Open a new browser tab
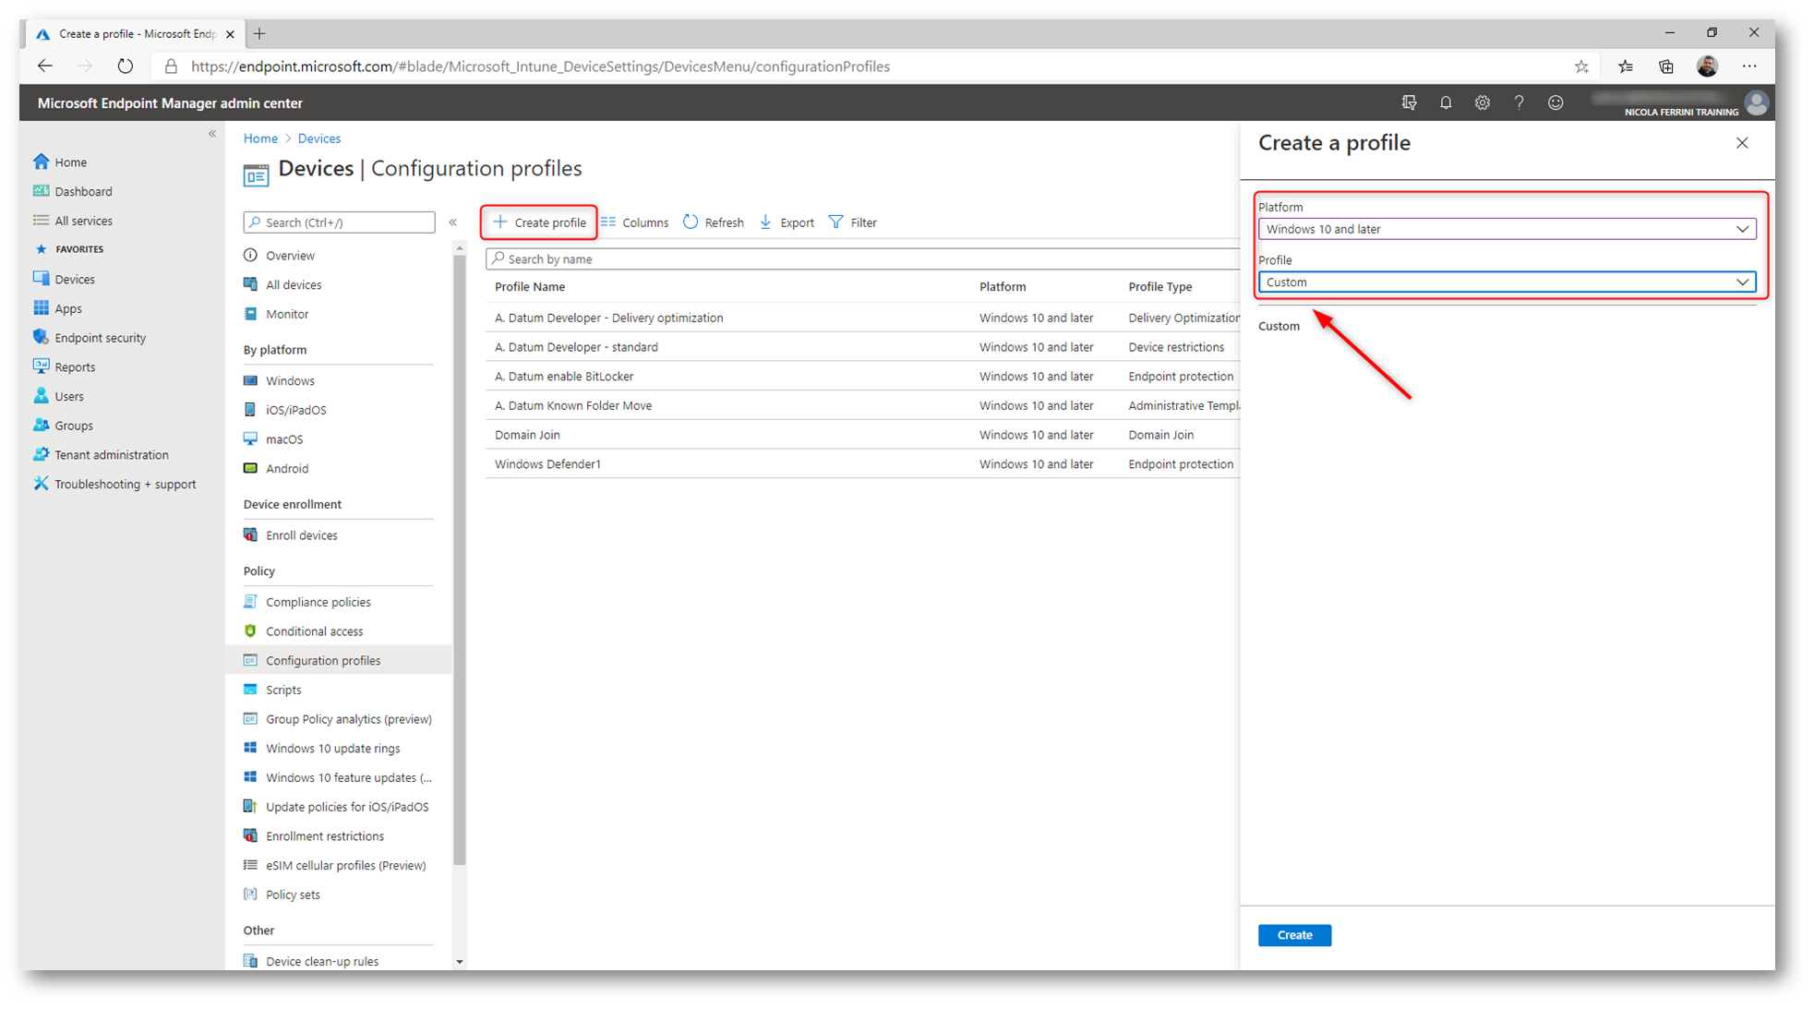The image size is (1814, 1009). tap(259, 34)
